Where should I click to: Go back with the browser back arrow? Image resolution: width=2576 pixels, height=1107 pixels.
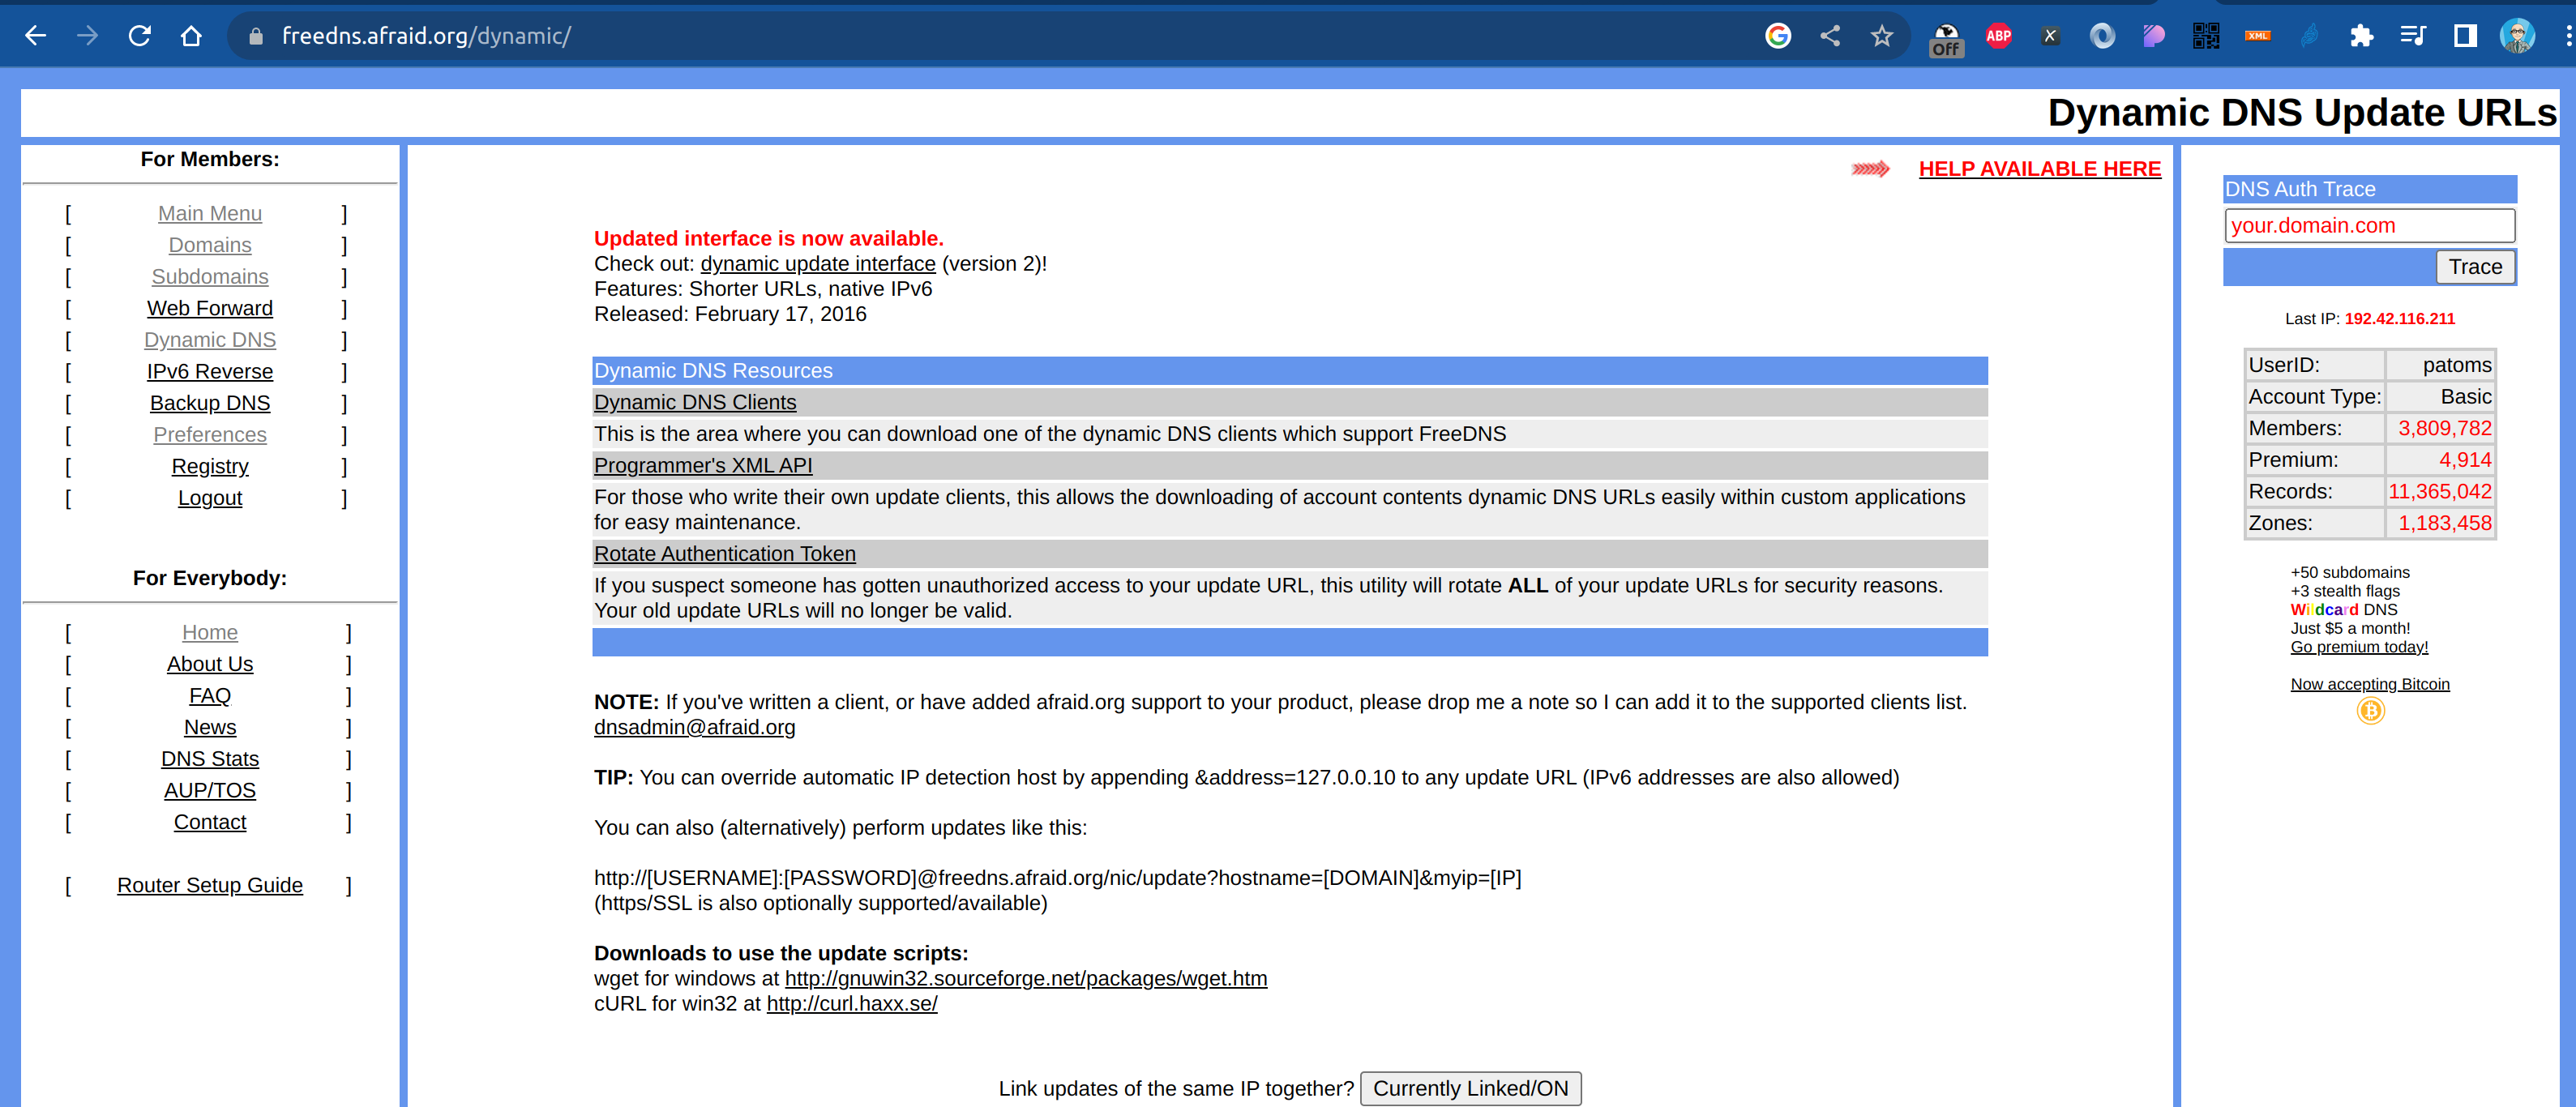click(36, 36)
